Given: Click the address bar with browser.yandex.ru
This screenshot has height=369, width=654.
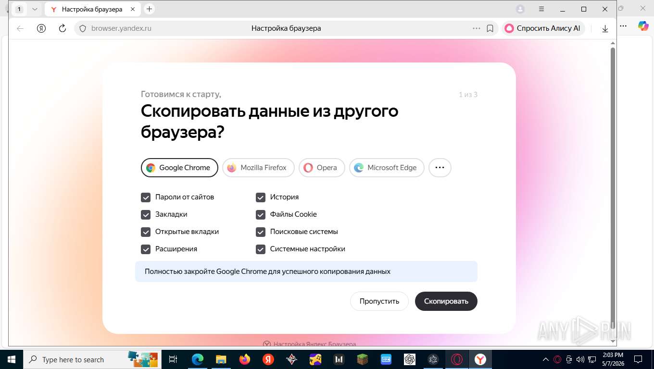Looking at the screenshot, I should tap(286, 28).
